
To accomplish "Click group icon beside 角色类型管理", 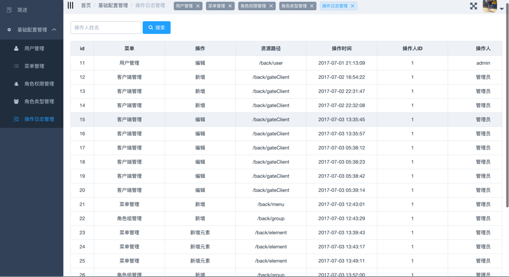I will coord(16,101).
